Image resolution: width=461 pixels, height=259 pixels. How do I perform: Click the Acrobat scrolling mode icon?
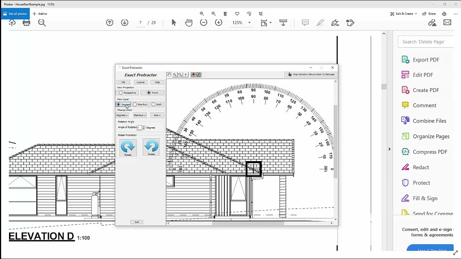(x=283, y=23)
